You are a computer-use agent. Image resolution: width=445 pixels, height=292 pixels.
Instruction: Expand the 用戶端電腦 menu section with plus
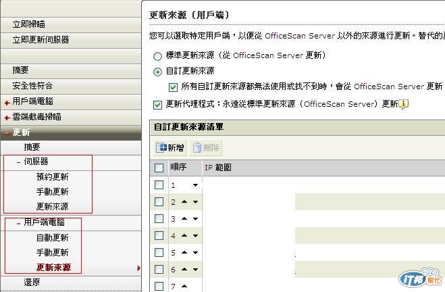(x=7, y=103)
